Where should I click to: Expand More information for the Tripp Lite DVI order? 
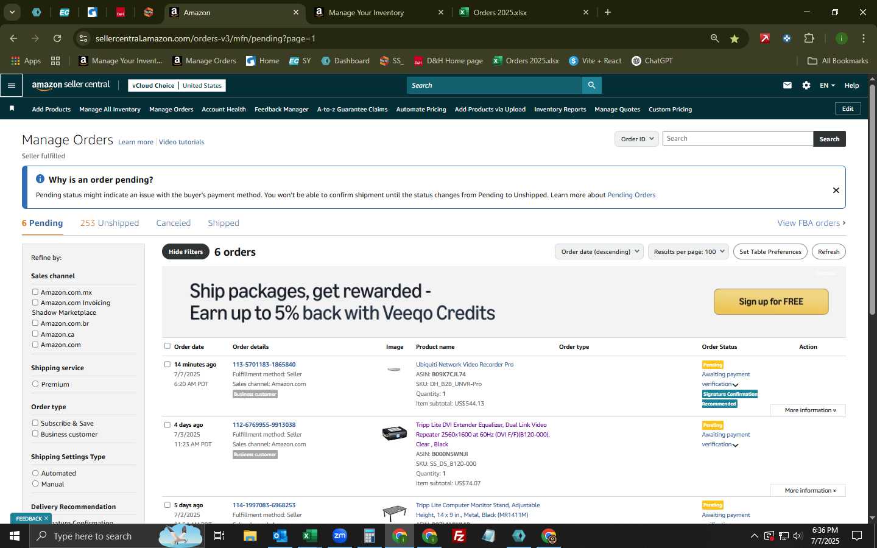click(808, 490)
